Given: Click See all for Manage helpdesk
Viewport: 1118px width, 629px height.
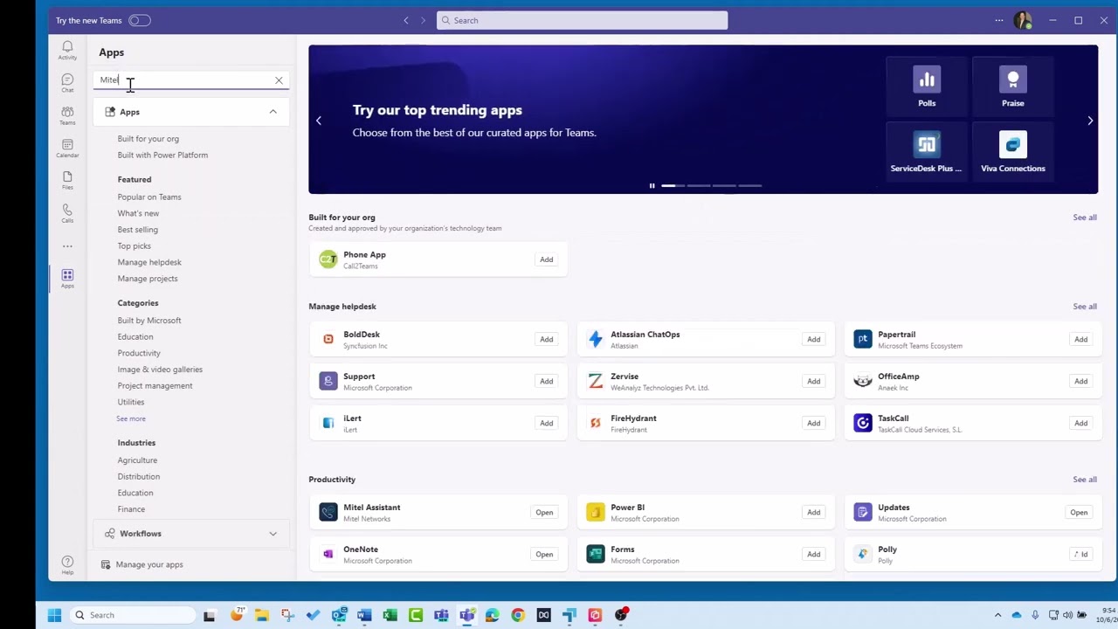Looking at the screenshot, I should [x=1085, y=307].
